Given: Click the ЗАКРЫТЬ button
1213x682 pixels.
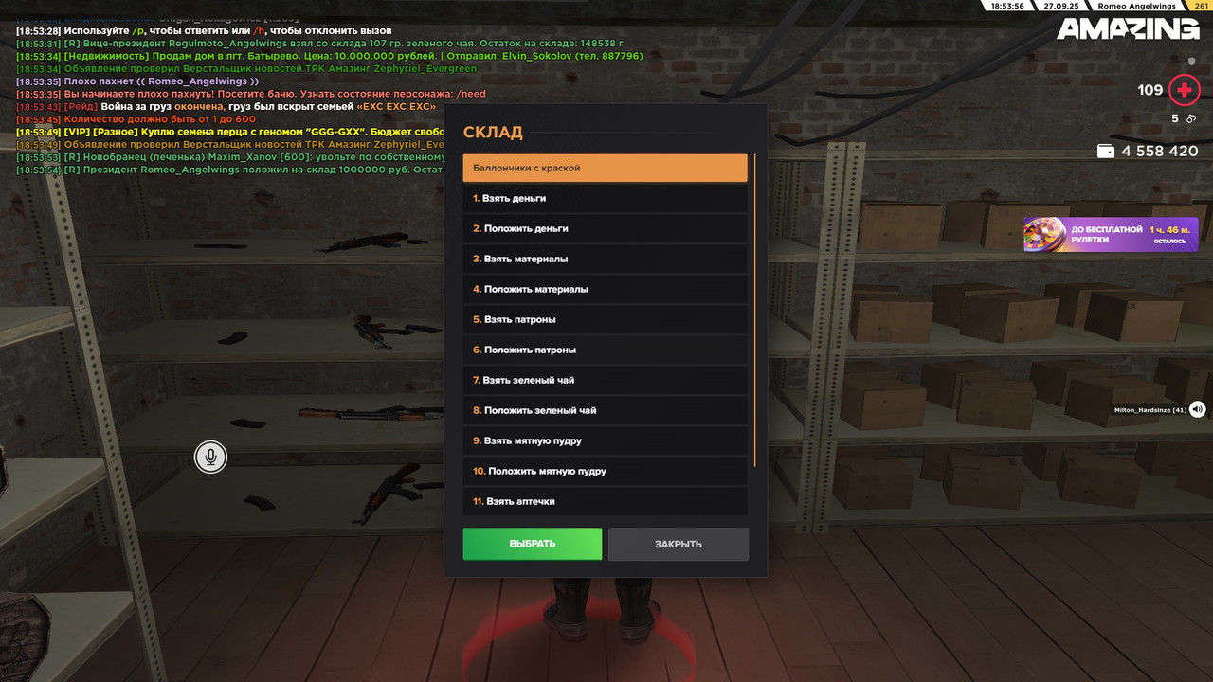Looking at the screenshot, I should (x=679, y=544).
